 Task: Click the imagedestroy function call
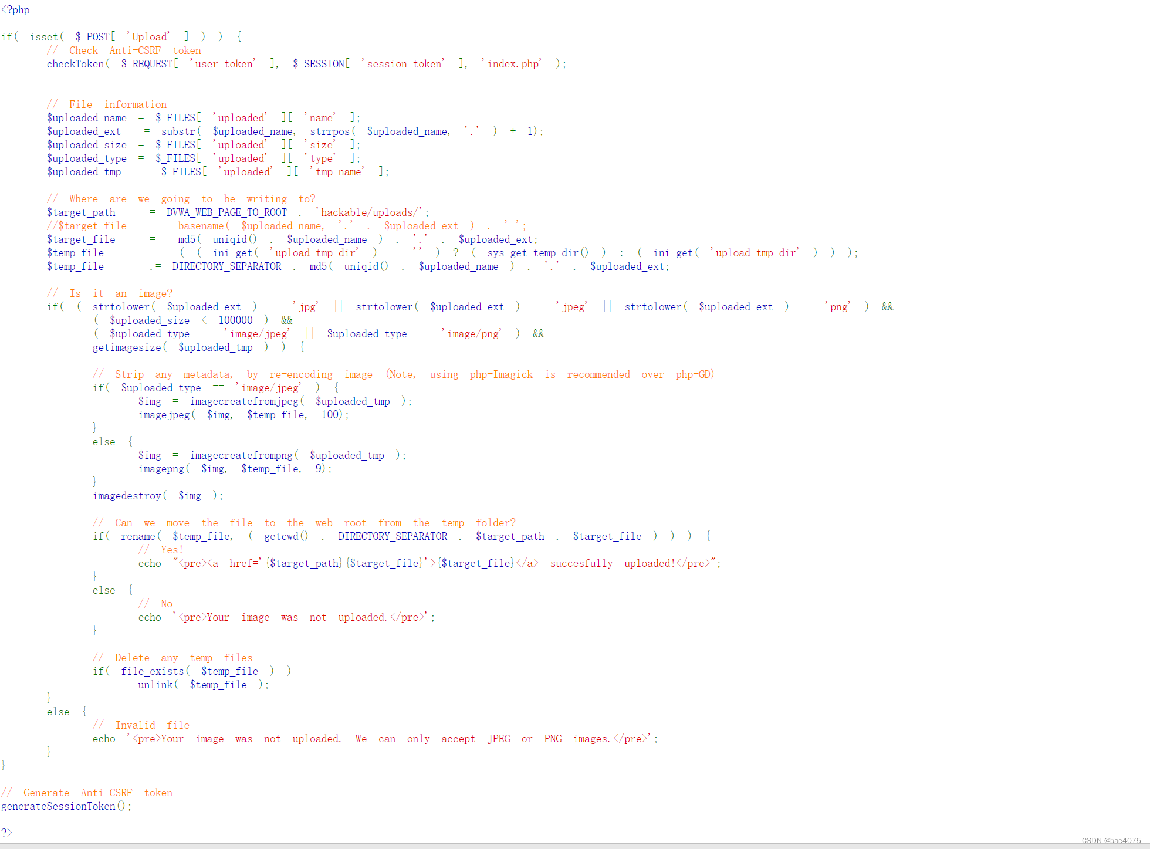[127, 496]
